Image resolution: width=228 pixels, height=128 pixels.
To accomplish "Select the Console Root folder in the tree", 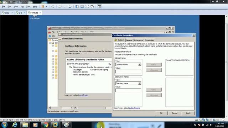I will [53, 40].
